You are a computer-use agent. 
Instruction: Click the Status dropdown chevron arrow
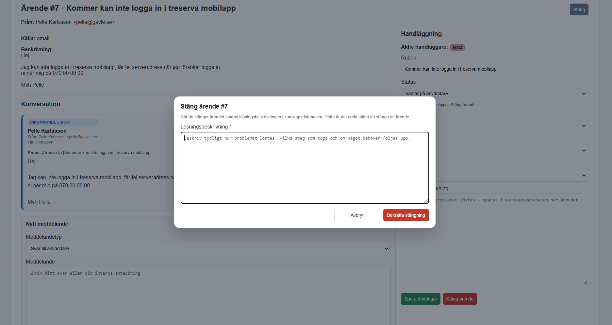pyautogui.click(x=584, y=94)
